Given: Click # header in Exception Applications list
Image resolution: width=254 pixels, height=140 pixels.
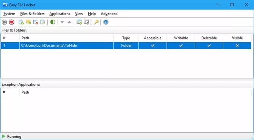Looking at the screenshot, I should click(x=10, y=92).
